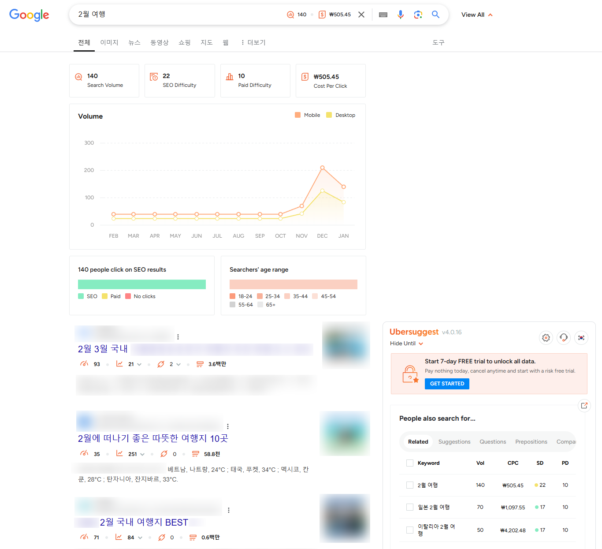Toggle the Mobile legend swatch in chart
This screenshot has height=549, width=602.
(x=298, y=115)
